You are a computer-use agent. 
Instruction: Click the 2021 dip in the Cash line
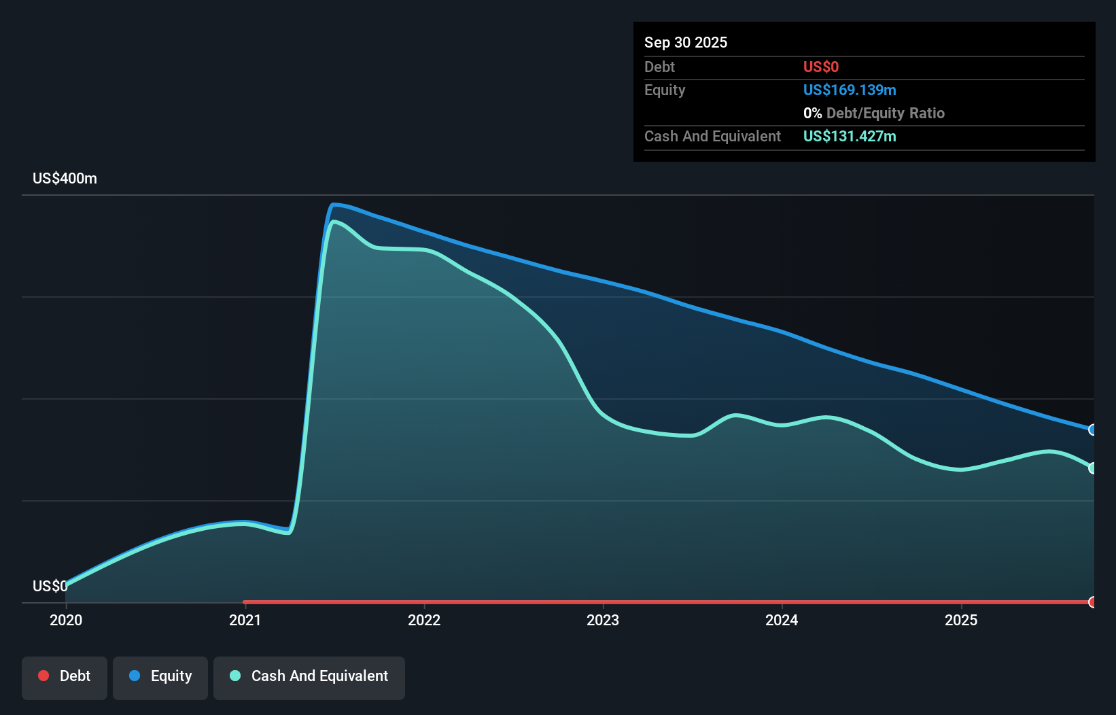tap(288, 534)
